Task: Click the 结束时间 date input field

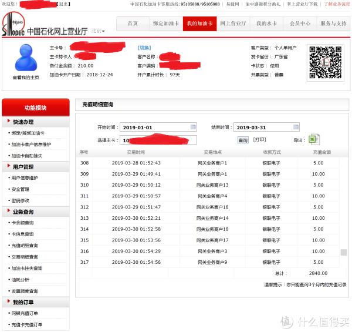Action: coord(266,128)
